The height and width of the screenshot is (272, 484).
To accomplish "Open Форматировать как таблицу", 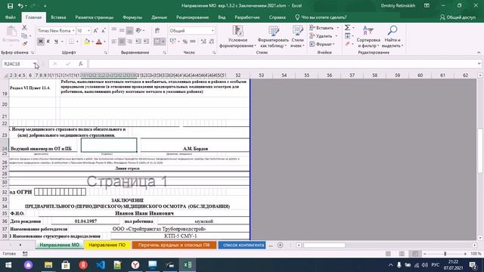I will (273, 36).
